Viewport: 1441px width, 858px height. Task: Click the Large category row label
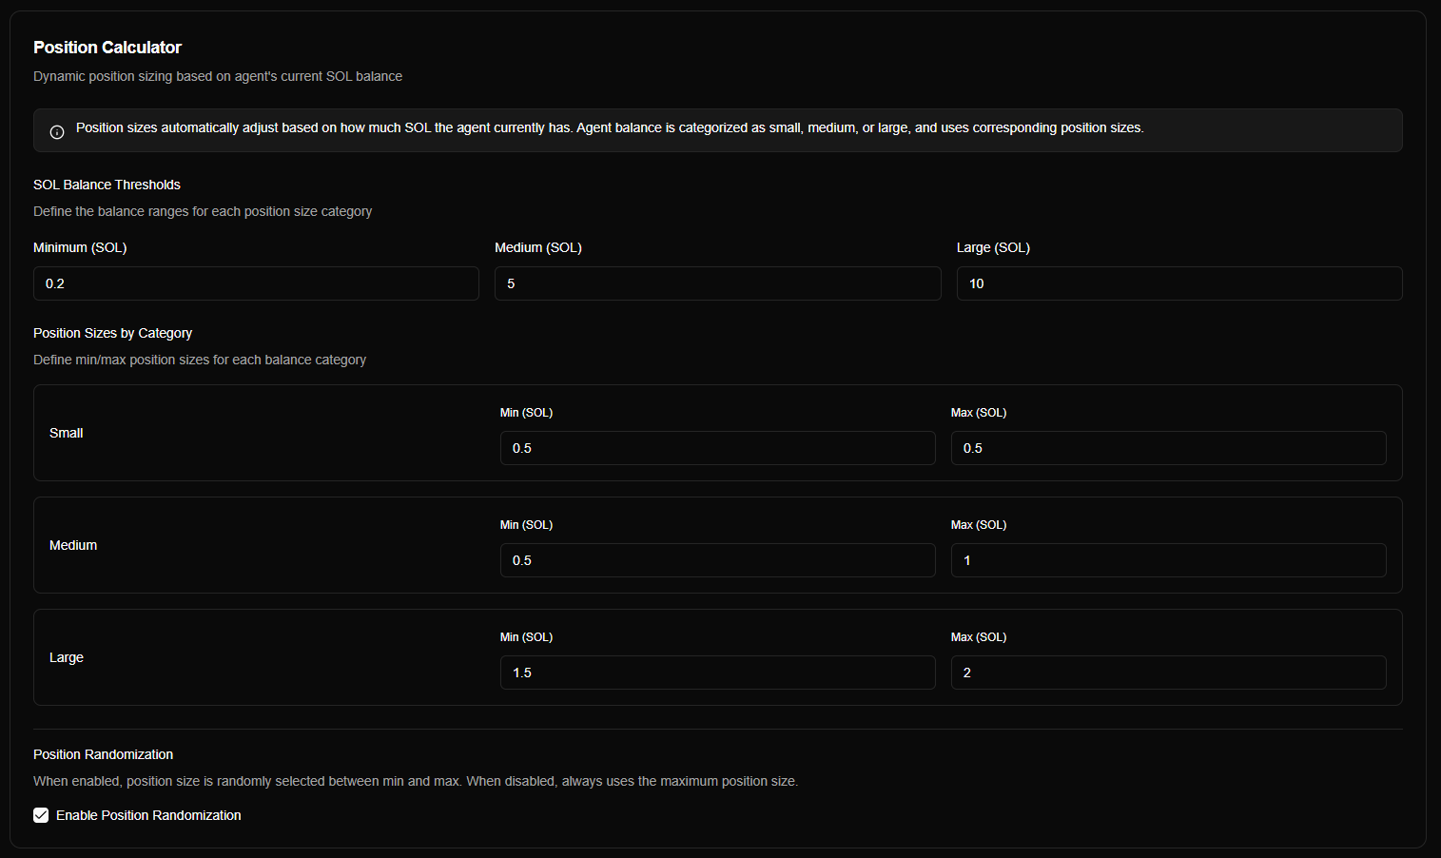67,657
